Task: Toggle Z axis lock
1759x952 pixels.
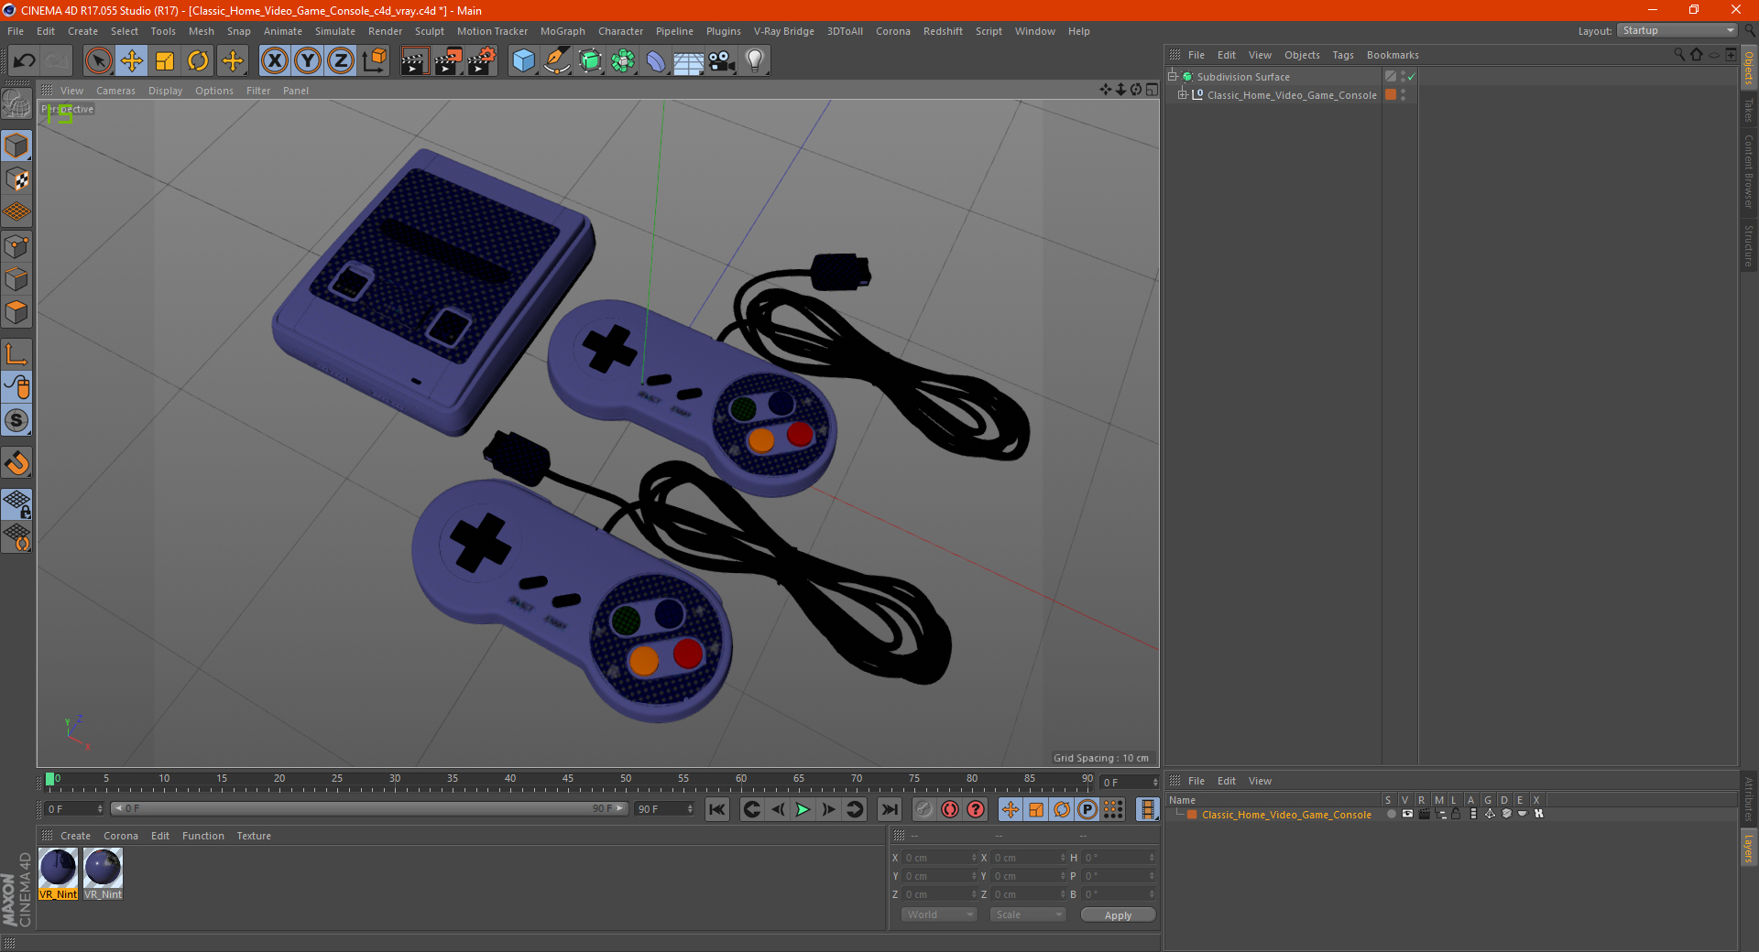Action: (341, 61)
